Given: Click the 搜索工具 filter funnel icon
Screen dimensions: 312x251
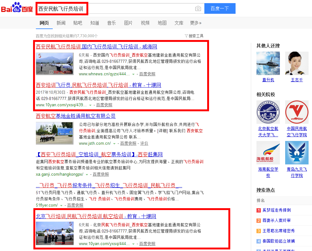Looking at the screenshot, I should click(x=186, y=36).
